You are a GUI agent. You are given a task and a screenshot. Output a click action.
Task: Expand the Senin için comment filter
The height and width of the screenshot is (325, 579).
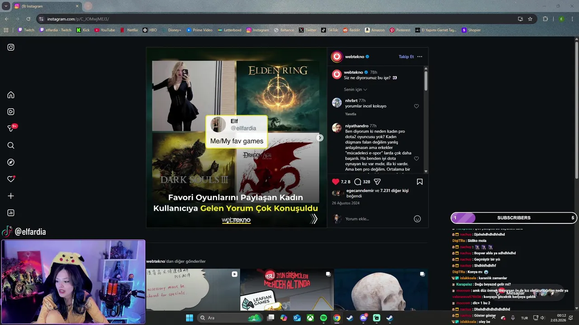click(355, 89)
